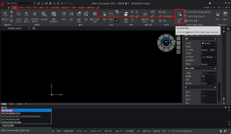Image resolution: width=231 pixels, height=134 pixels.
Task: Switch to the NONAME_0.dwg document tab
Action: 15,28
